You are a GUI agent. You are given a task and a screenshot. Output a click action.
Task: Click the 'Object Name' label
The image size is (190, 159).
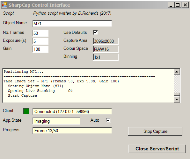click(15, 23)
